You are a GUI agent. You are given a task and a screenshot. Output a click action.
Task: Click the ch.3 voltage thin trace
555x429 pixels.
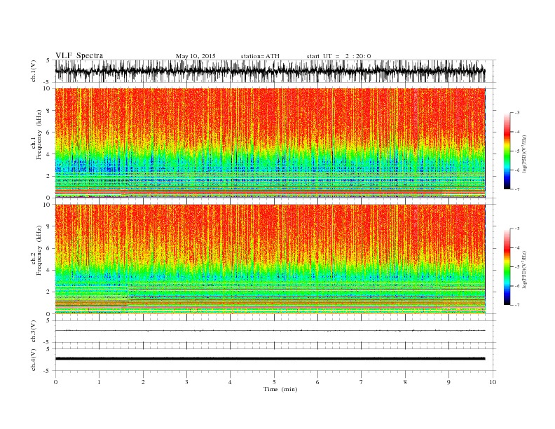(x=270, y=331)
